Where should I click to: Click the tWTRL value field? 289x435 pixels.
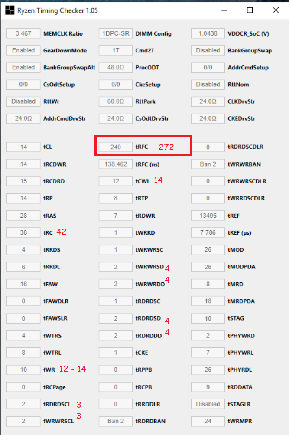23,353
